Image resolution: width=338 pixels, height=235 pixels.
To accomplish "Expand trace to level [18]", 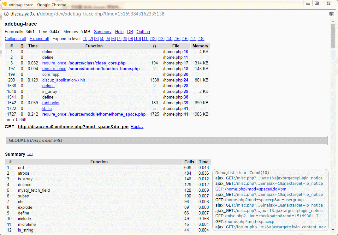I will [201, 39].
